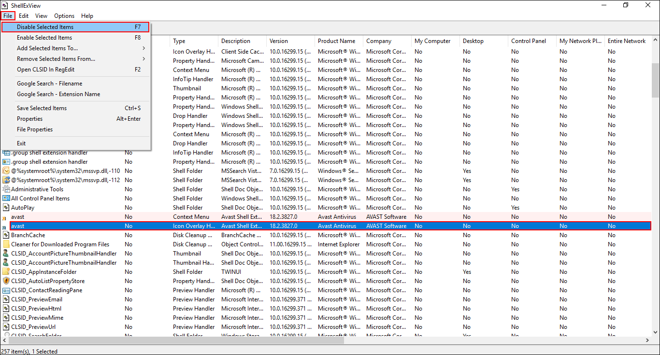Open the Options menu
The height and width of the screenshot is (355, 660).
64,16
